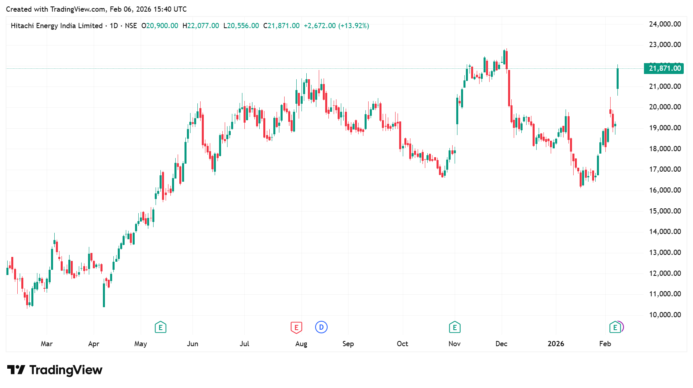Open the February earnings E marker

[x=615, y=327]
